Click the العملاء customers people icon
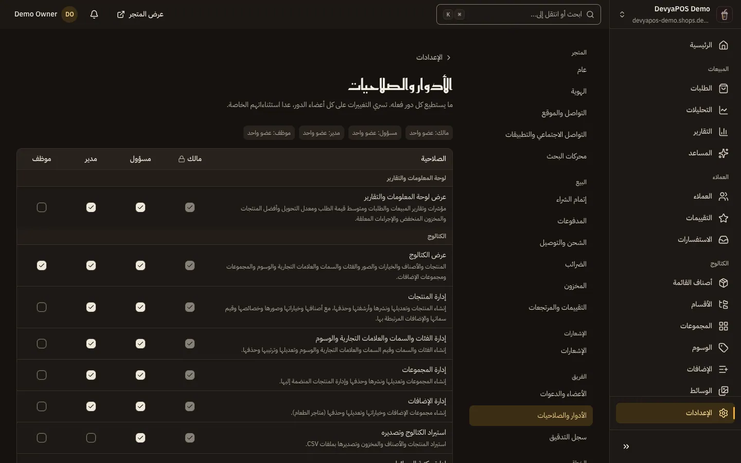Screen dimensions: 741x463 [724, 197]
